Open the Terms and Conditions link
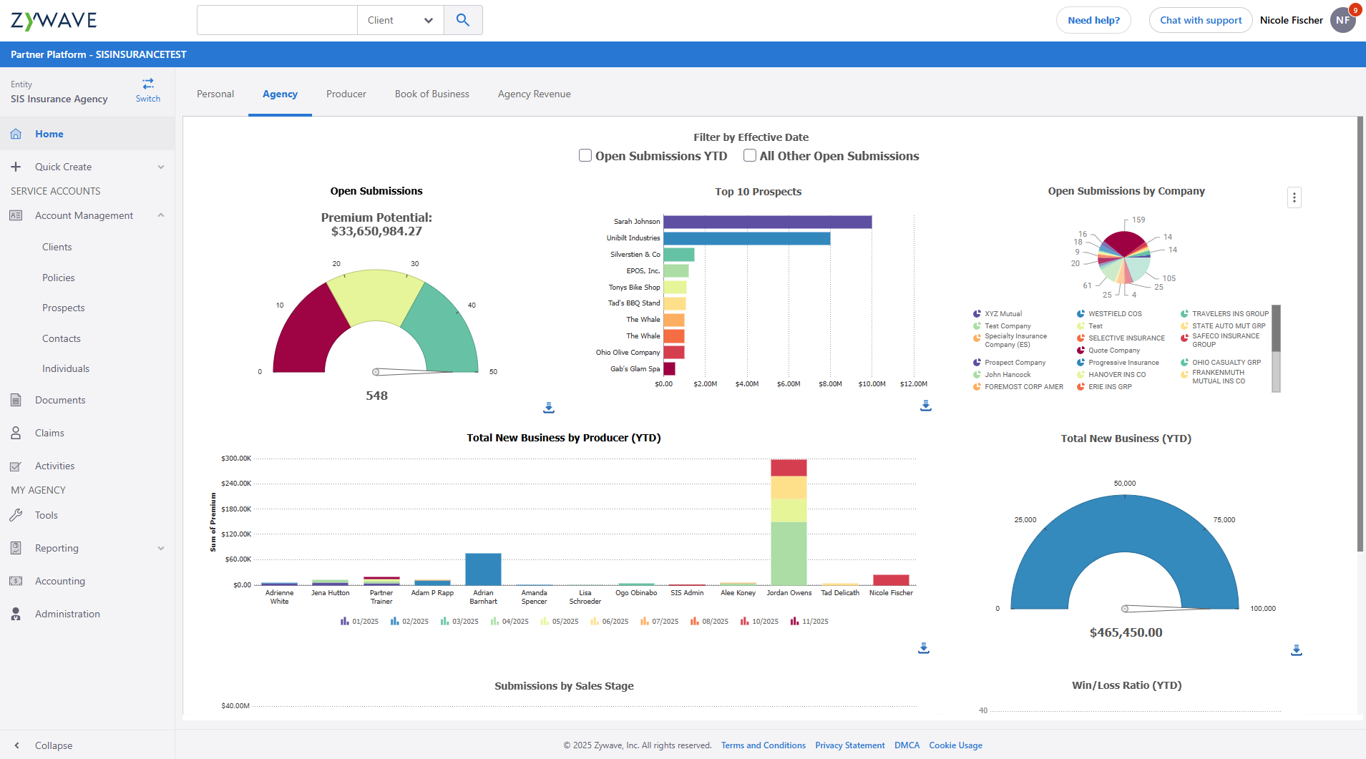 (764, 745)
